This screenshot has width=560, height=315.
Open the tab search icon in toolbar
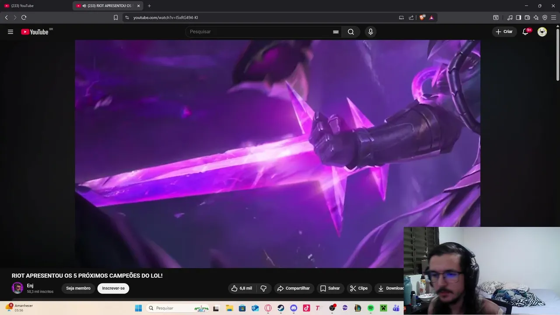click(x=496, y=17)
